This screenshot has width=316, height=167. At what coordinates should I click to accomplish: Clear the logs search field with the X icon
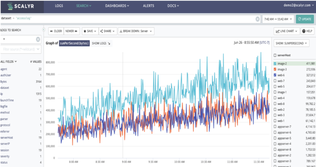coord(38,39)
